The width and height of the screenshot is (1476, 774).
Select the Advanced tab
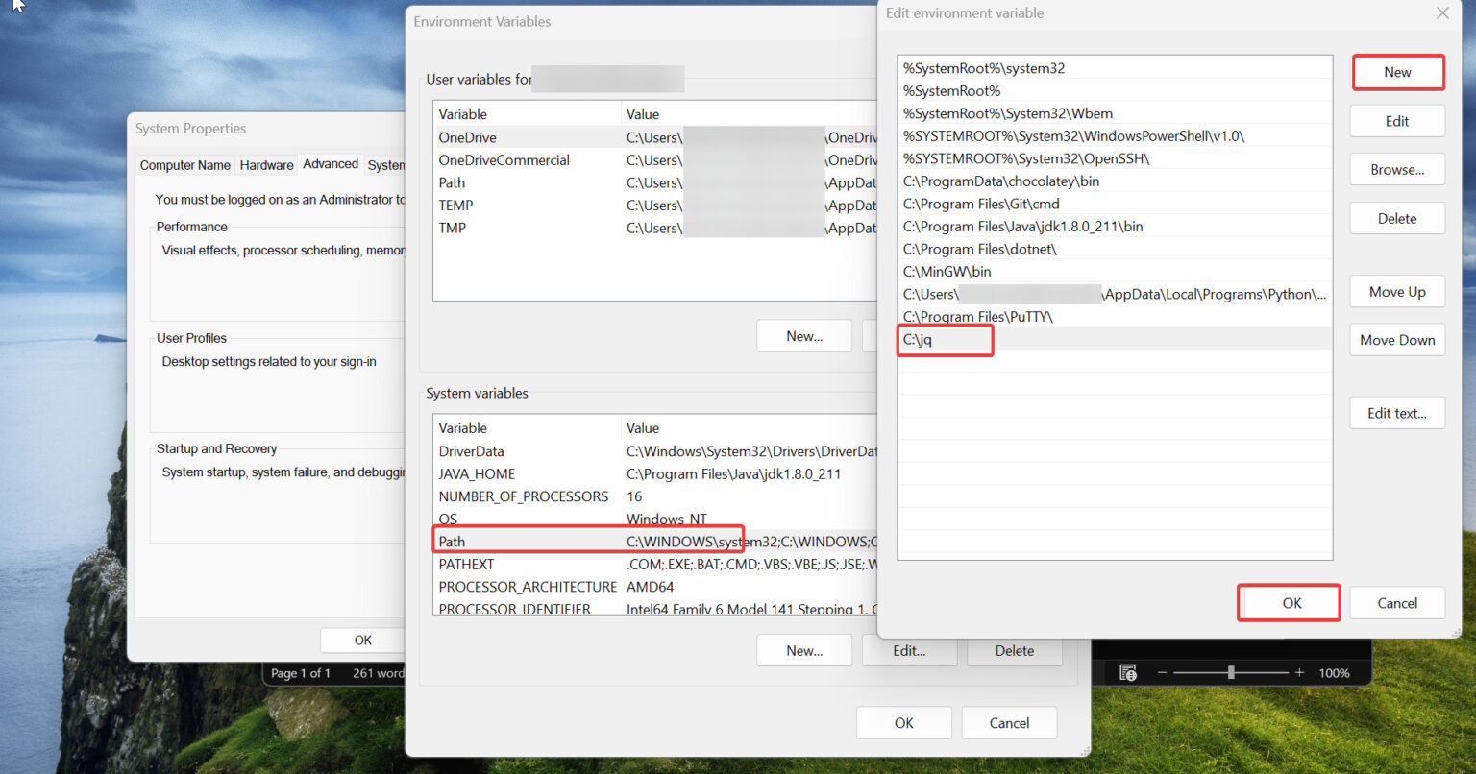(330, 164)
